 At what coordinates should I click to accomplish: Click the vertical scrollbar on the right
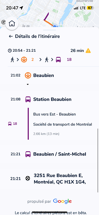[98, 161]
